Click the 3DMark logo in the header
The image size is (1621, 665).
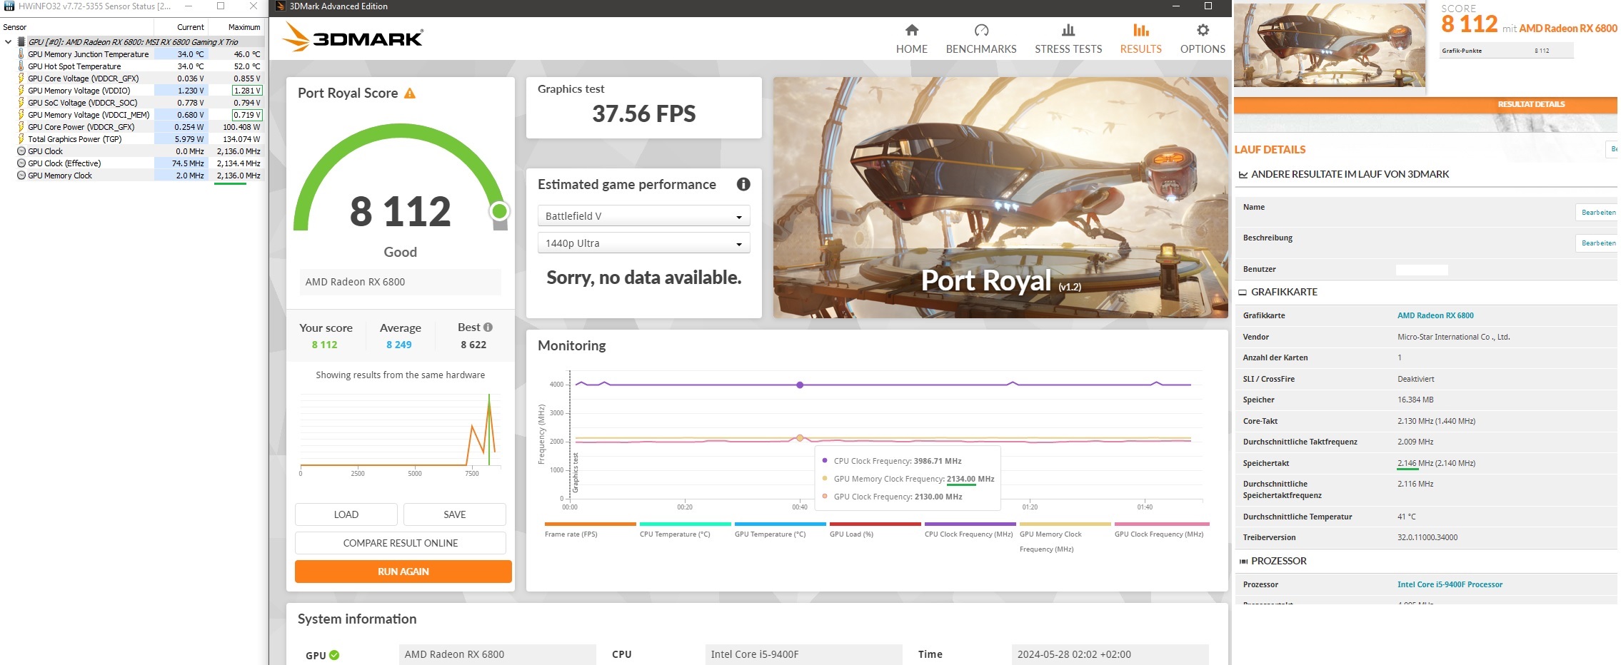[x=353, y=36]
